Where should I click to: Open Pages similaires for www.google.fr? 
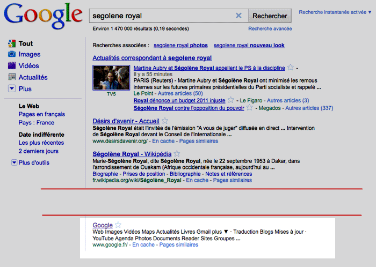[x=179, y=244]
